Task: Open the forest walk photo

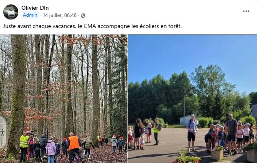Action: (x=64, y=99)
